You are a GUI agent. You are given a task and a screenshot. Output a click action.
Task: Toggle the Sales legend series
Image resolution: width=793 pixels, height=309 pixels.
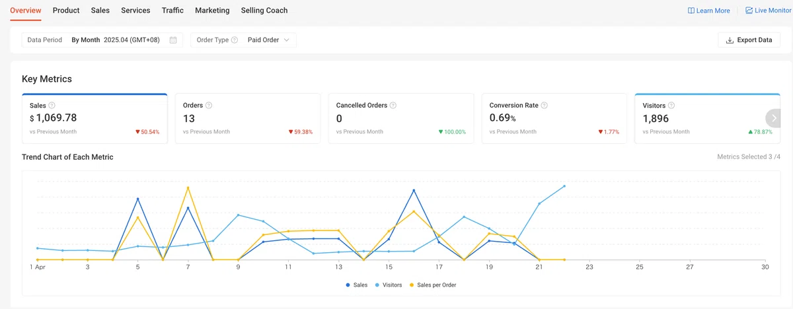[x=357, y=285]
